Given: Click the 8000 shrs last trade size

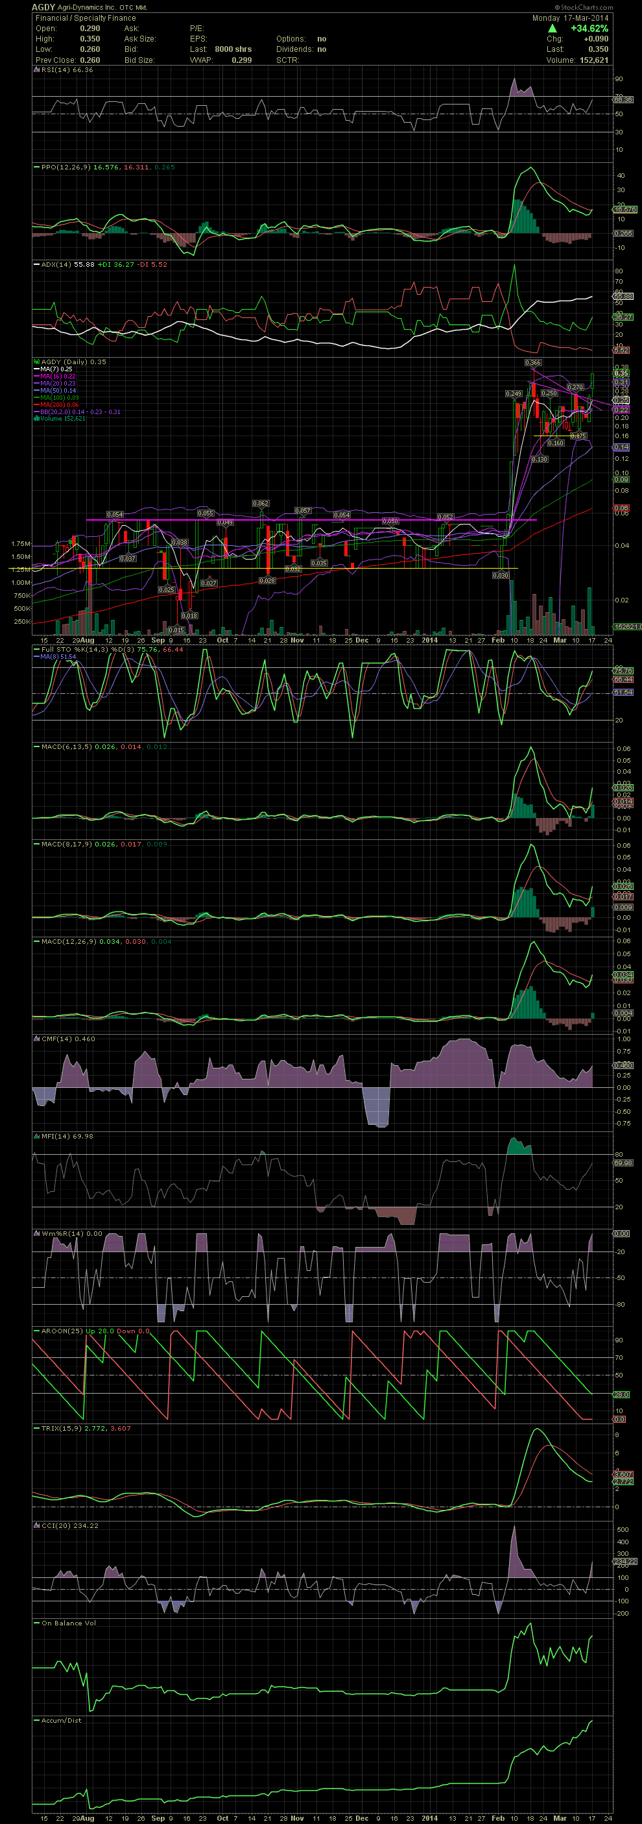Looking at the screenshot, I should coord(233,49).
